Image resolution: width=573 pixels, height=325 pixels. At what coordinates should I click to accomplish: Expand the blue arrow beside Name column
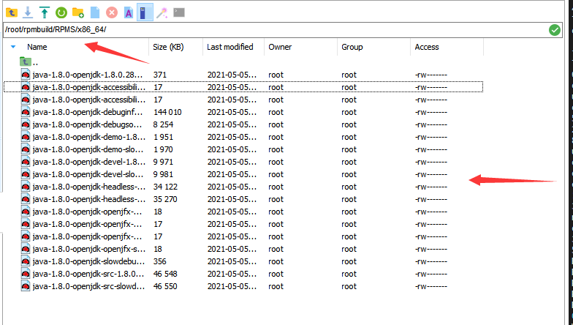pyautogui.click(x=12, y=47)
